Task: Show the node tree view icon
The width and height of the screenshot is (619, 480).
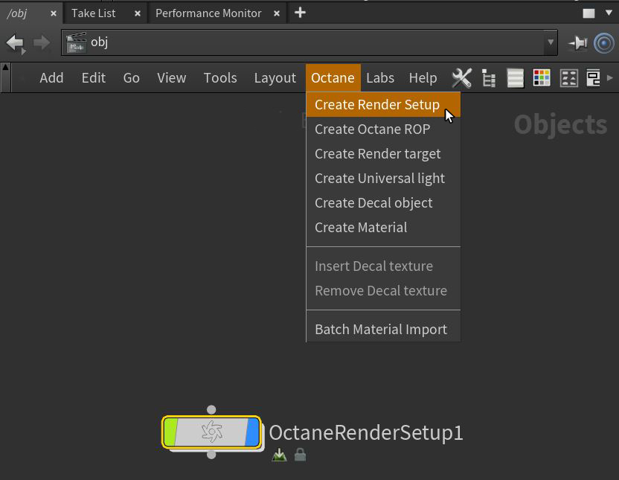Action: click(489, 77)
